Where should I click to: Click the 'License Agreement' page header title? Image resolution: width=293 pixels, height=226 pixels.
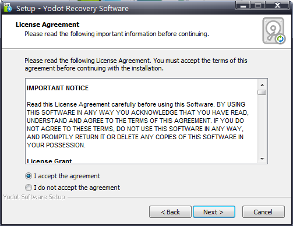pyautogui.click(x=47, y=24)
